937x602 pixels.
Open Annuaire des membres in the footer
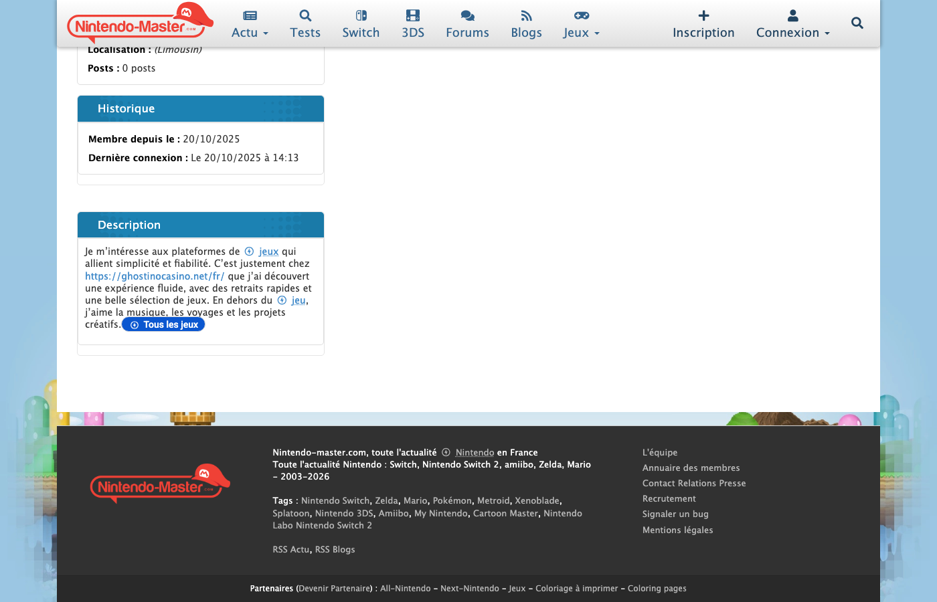coord(691,468)
